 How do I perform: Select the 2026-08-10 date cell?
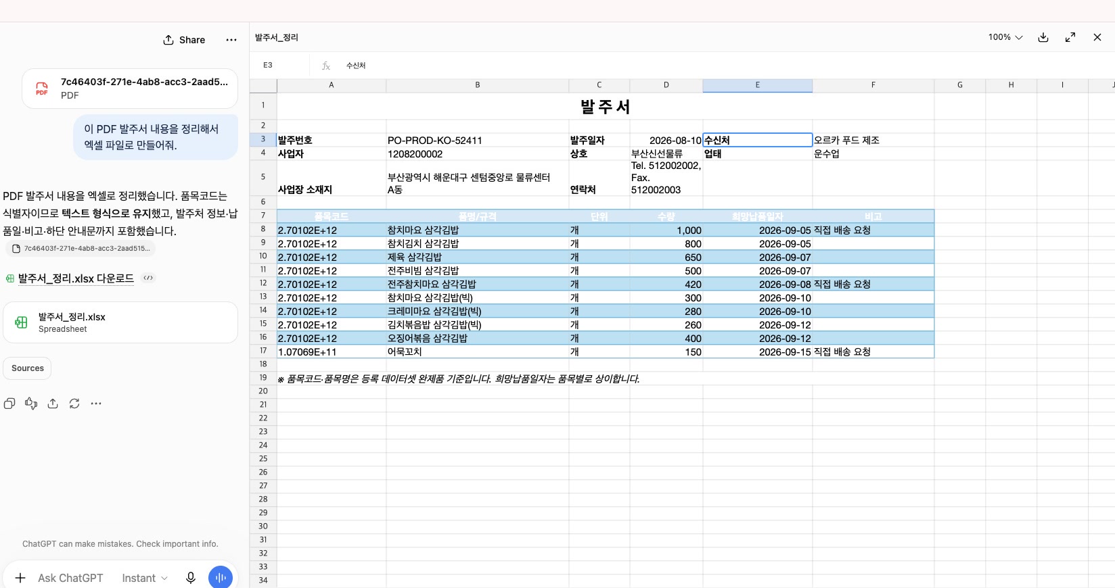666,140
